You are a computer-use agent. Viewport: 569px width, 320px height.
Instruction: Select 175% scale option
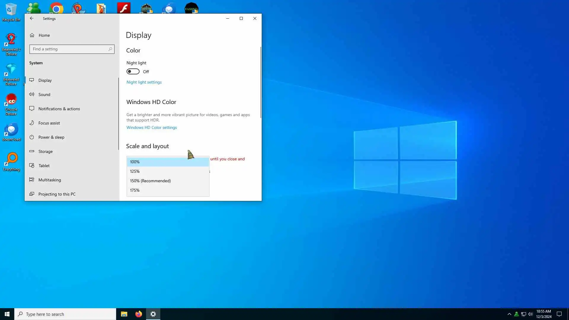(168, 190)
